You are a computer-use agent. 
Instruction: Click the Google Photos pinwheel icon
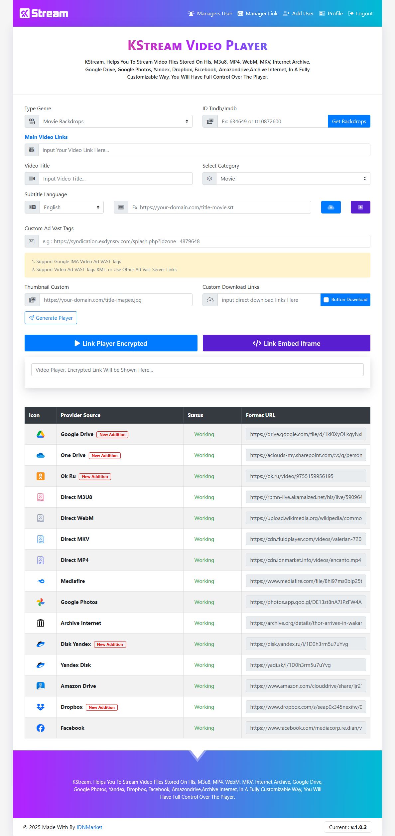(41, 602)
